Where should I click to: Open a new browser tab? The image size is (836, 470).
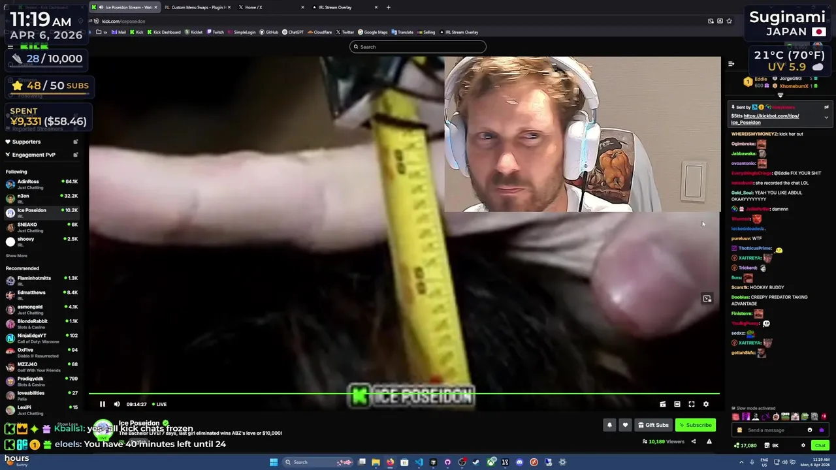point(388,7)
